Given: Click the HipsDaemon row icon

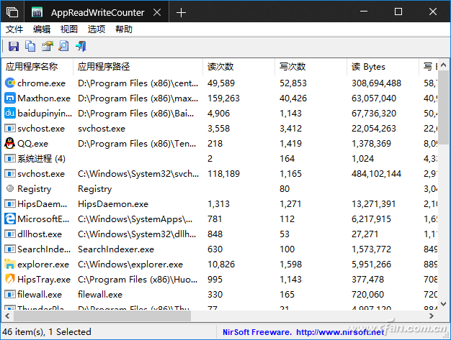Looking at the screenshot, I should point(10,204).
